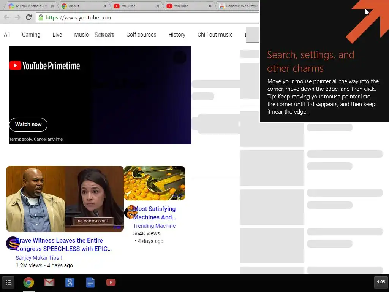
Task: Open Most Satisfying Machines video title
Action: tap(155, 213)
